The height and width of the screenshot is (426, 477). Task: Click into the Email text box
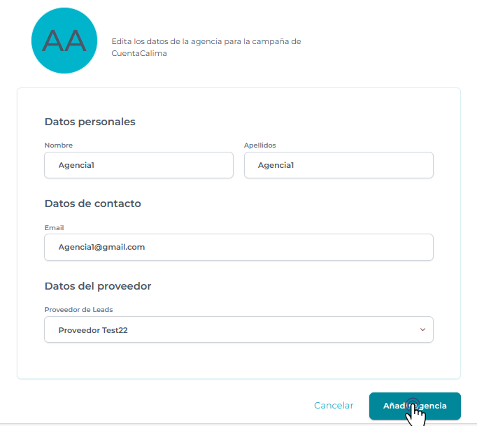pos(239,247)
